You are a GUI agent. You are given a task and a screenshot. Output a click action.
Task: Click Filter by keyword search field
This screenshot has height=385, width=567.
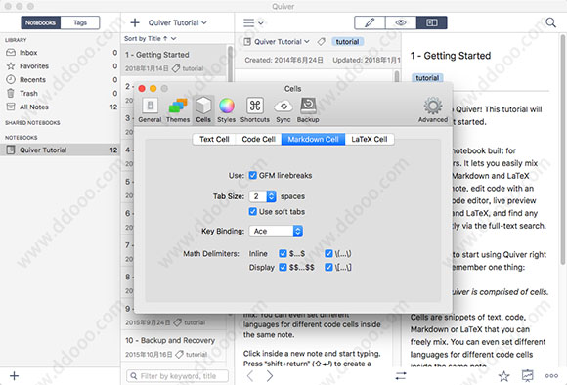177,376
